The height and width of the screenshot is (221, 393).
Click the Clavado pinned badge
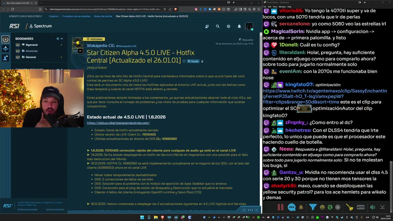193,61
